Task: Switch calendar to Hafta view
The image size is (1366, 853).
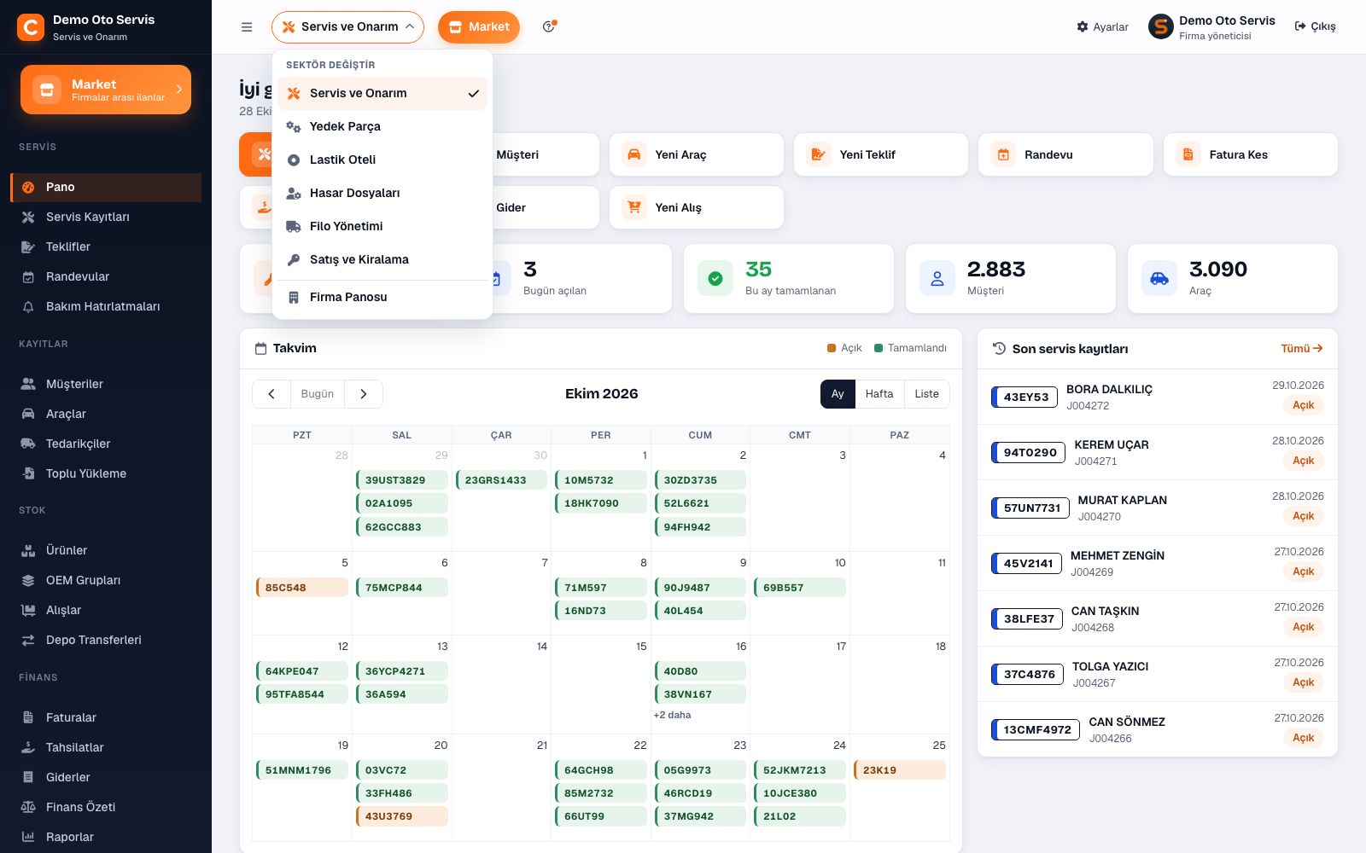Action: click(879, 394)
